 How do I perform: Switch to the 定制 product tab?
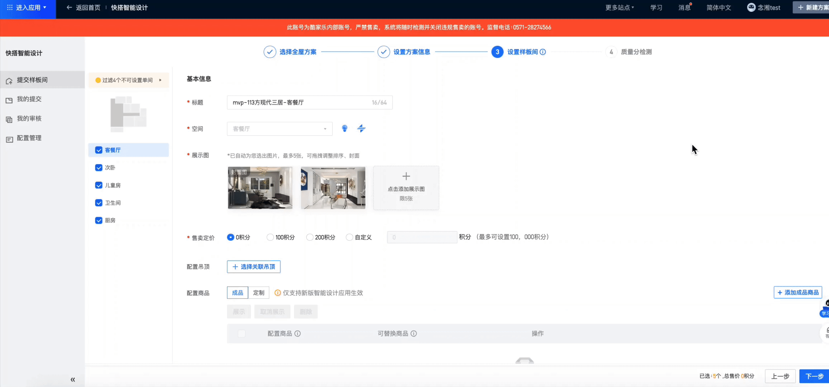point(259,293)
